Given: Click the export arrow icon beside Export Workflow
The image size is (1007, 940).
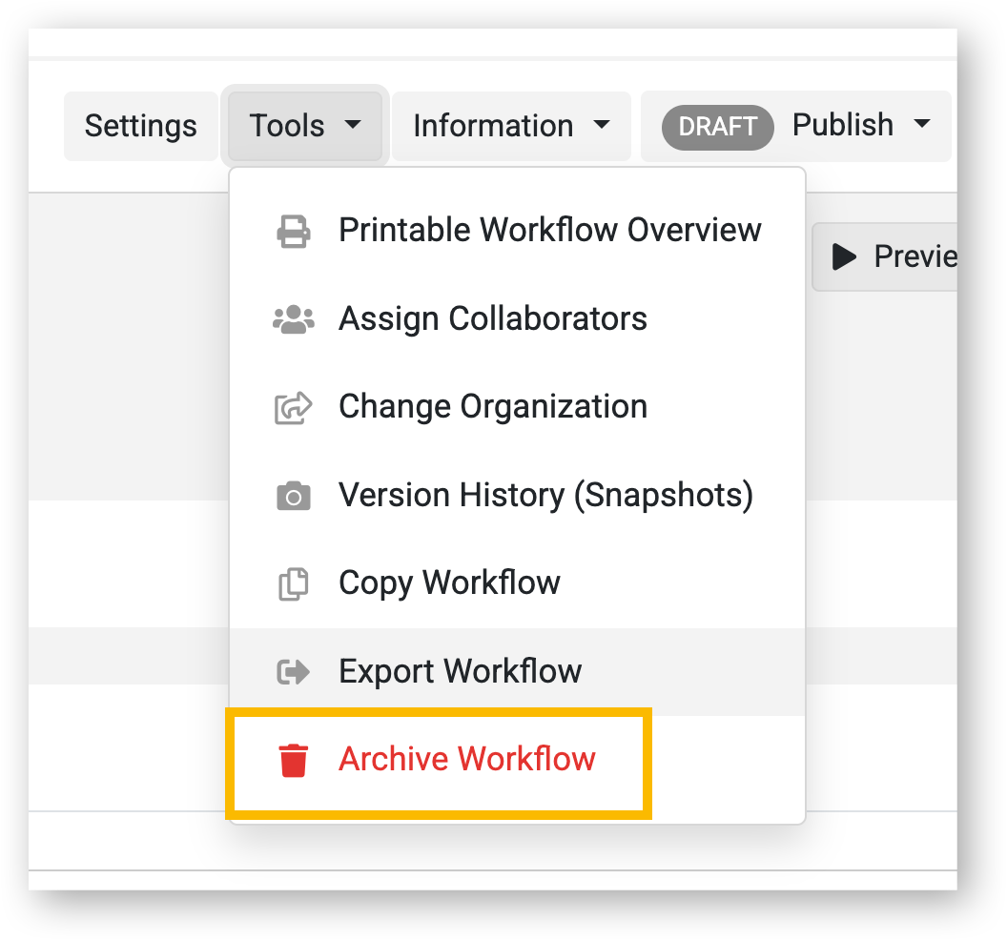Looking at the screenshot, I should [293, 672].
